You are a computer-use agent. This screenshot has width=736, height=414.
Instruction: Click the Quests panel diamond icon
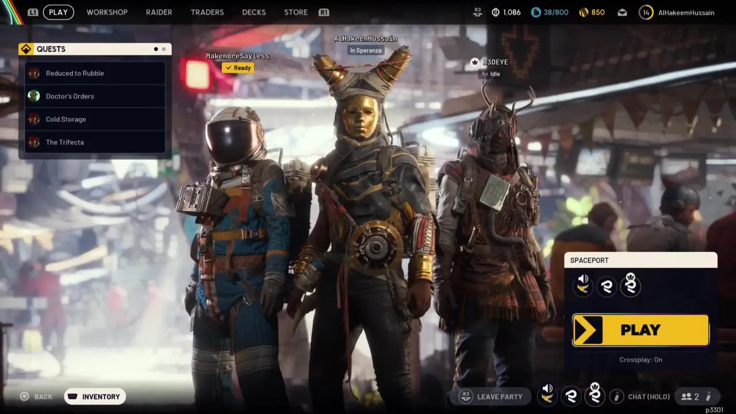coord(26,49)
